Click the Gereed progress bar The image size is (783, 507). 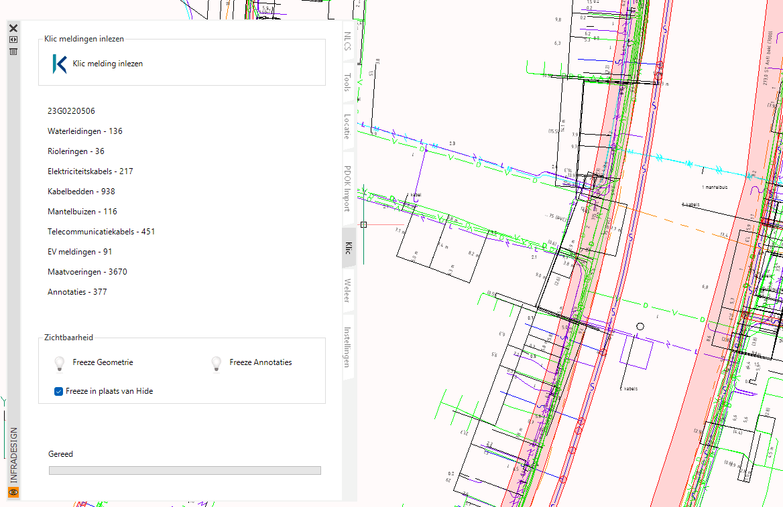click(184, 470)
